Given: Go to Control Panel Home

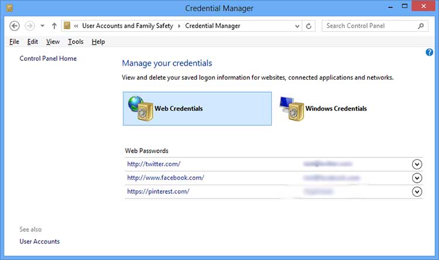Looking at the screenshot, I should [x=48, y=59].
